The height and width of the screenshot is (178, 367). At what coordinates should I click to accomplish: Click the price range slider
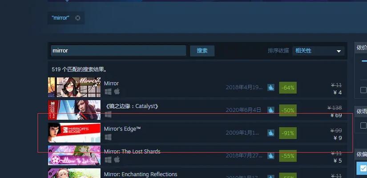click(x=364, y=61)
